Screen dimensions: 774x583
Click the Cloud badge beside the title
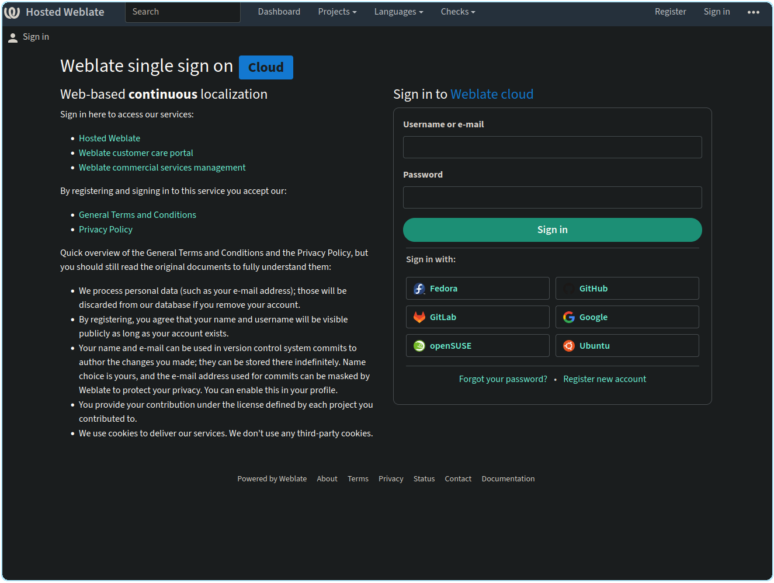click(x=266, y=67)
